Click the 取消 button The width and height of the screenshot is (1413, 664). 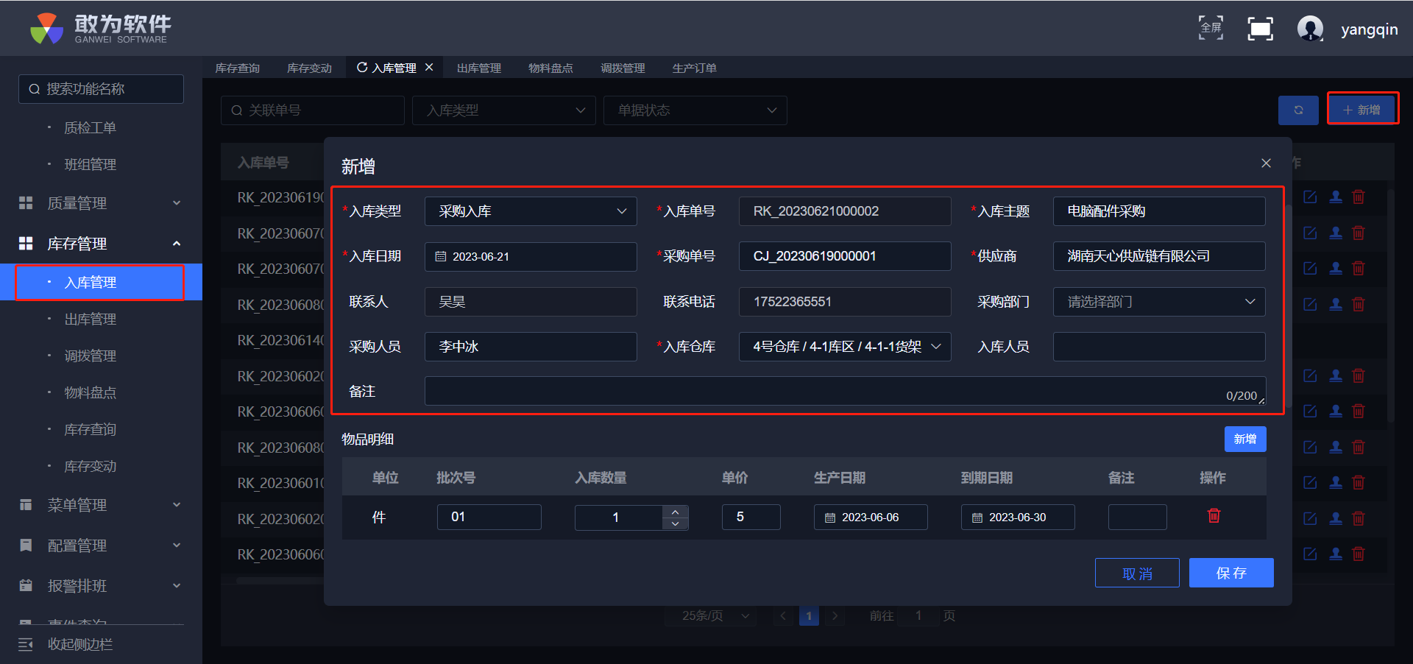click(1137, 573)
